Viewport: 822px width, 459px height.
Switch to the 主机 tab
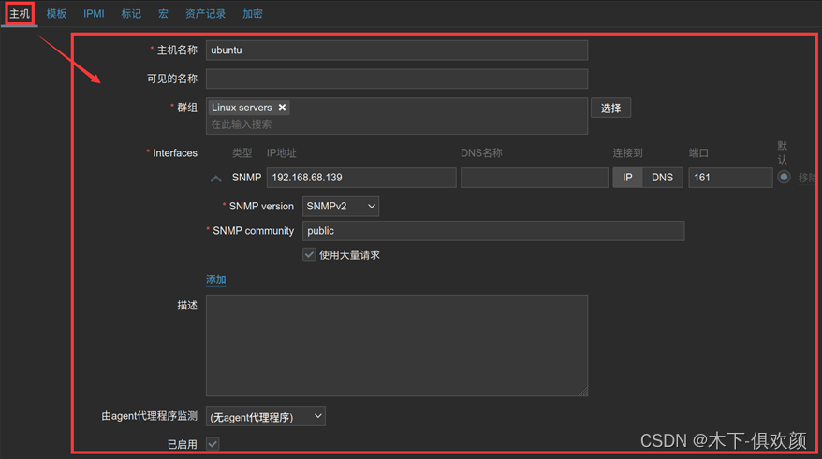point(20,14)
